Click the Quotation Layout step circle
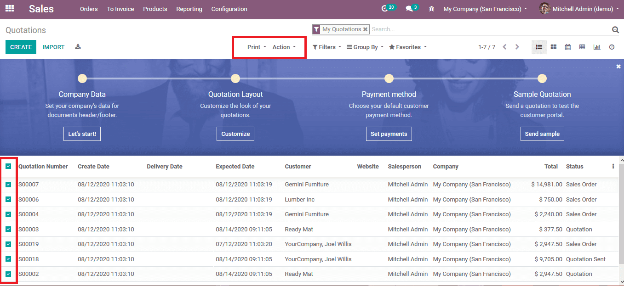 [x=235, y=79]
